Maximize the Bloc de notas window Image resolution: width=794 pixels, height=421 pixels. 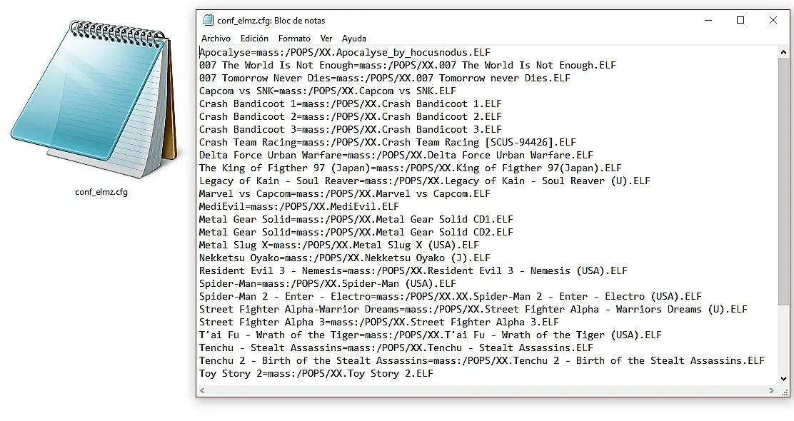740,20
